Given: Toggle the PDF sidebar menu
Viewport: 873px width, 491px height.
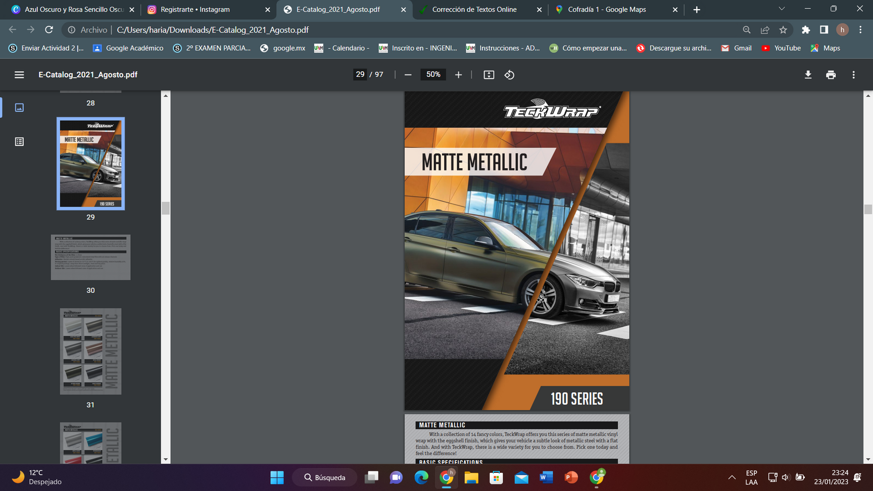Looking at the screenshot, I should pyautogui.click(x=19, y=75).
